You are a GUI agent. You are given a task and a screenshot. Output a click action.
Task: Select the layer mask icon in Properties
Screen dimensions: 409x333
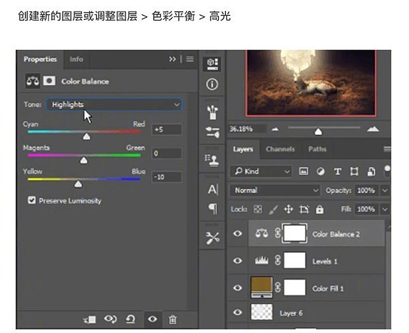[49, 81]
